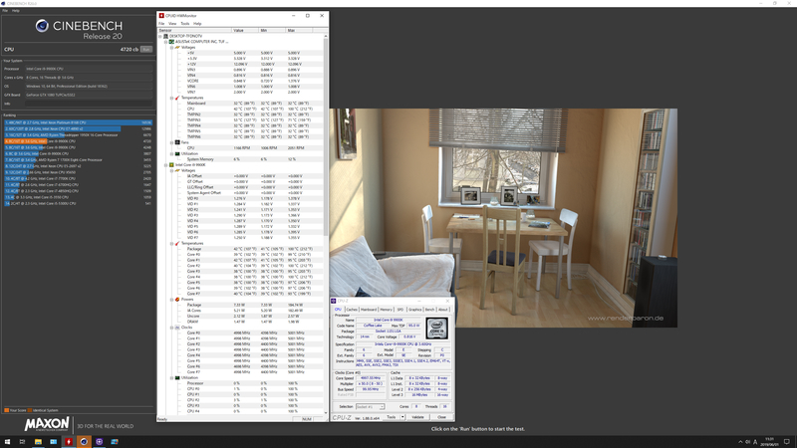Viewport: 797px width, 448px height.
Task: Select the Ryzen Threadripper 1950X ranking row
Action: (79, 135)
